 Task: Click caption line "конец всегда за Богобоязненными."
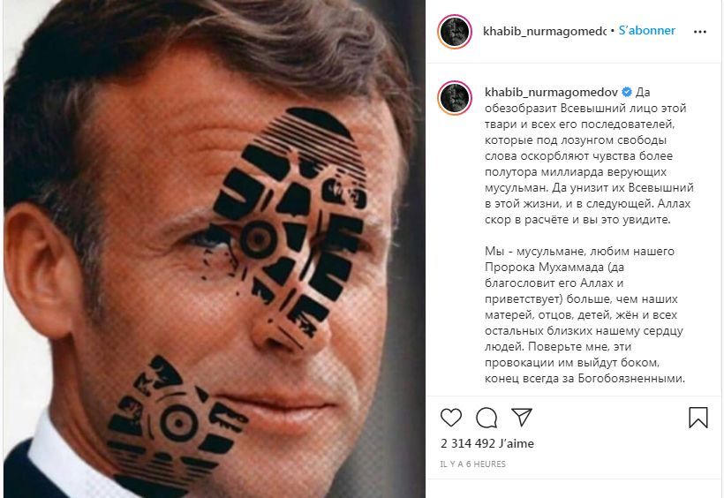click(x=584, y=378)
